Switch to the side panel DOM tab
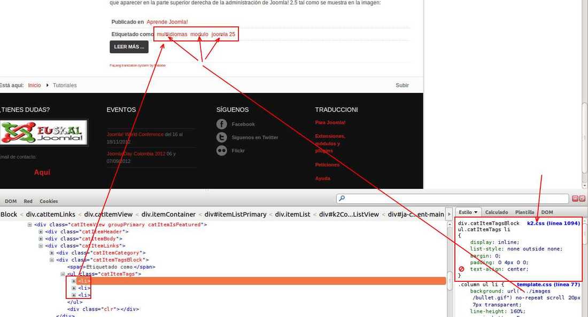 point(547,212)
